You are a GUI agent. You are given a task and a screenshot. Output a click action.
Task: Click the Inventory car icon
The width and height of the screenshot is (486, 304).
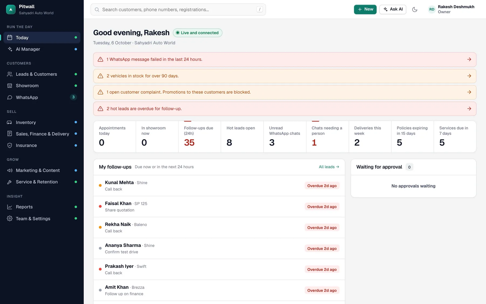[x=10, y=122]
